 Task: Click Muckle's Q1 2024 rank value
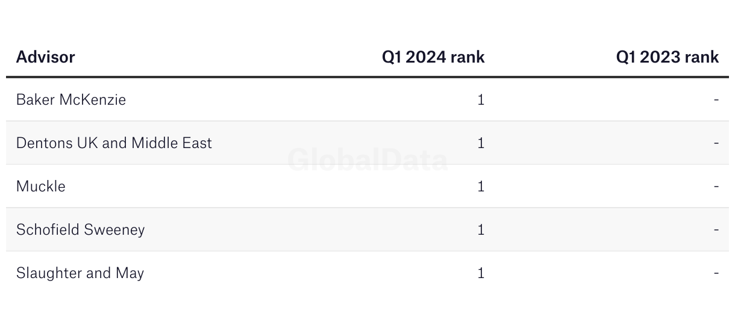(481, 187)
